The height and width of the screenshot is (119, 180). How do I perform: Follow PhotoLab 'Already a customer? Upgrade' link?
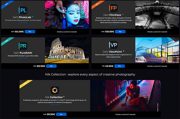coord(67,32)
